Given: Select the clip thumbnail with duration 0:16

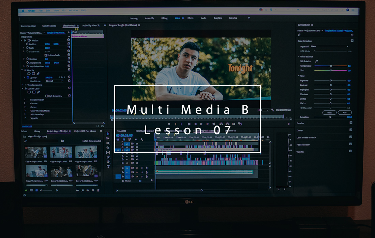Looking at the screenshot, I should [x=61, y=171].
